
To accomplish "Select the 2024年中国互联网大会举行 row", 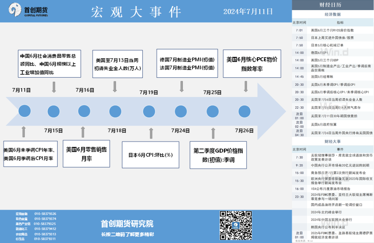I will (333, 220).
